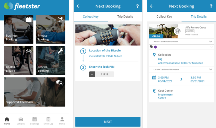This screenshot has width=216, height=128.
Task: Open help question mark on Trip Details screen
Action: click(211, 6)
